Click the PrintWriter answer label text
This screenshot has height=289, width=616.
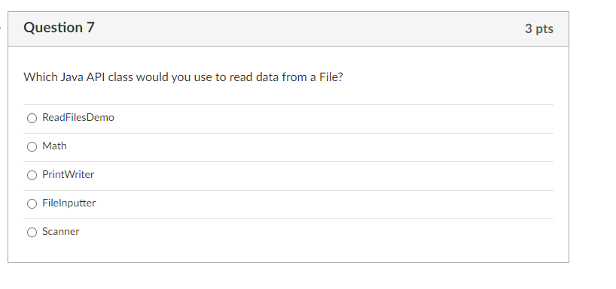(69, 175)
